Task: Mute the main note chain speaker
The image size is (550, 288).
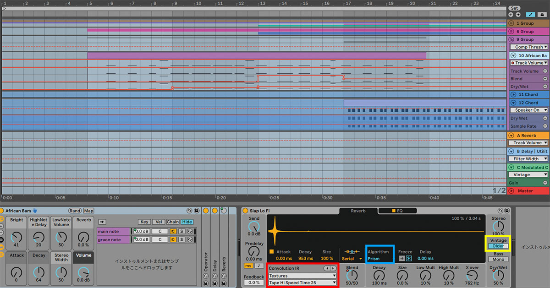Action: pos(173,232)
